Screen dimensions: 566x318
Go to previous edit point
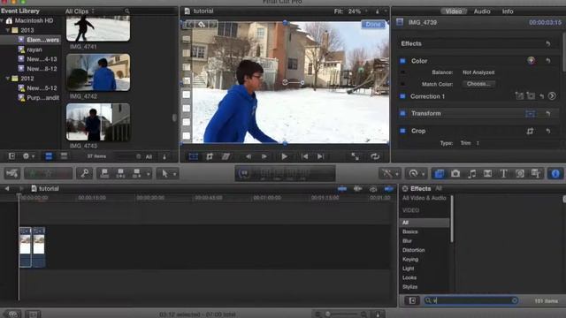304,156
